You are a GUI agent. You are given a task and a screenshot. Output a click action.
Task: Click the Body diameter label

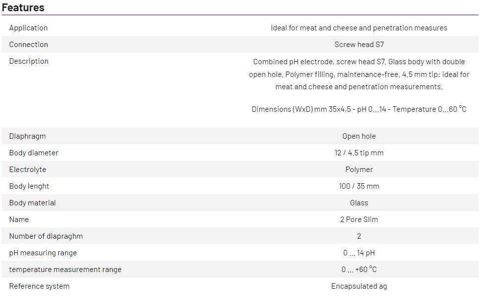click(x=34, y=153)
